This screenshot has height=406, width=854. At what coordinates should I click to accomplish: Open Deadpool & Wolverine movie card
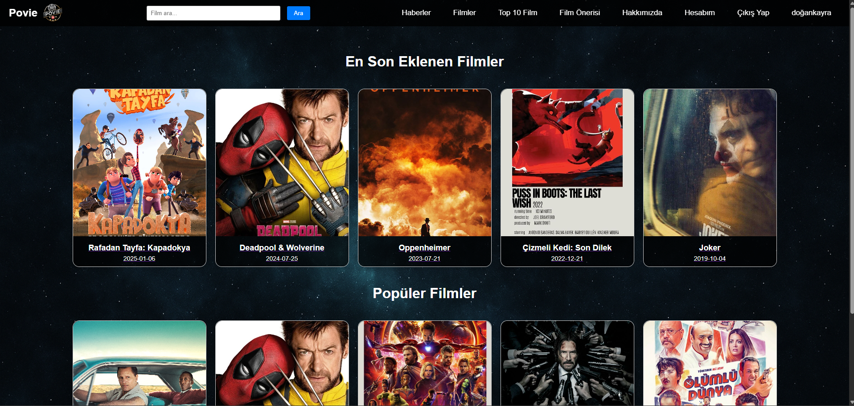click(282, 163)
